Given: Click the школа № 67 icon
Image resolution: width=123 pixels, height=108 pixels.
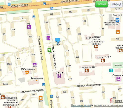Looking at the screenshot, I should click(103, 60).
